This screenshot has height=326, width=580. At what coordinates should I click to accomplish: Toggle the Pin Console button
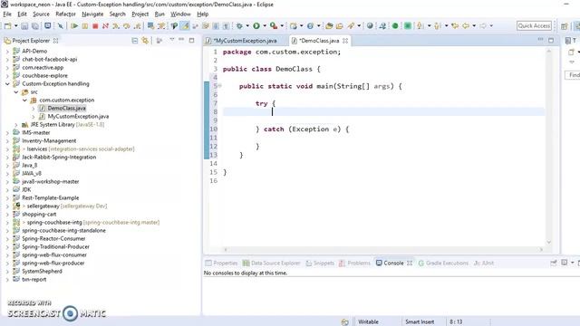pos(554,263)
